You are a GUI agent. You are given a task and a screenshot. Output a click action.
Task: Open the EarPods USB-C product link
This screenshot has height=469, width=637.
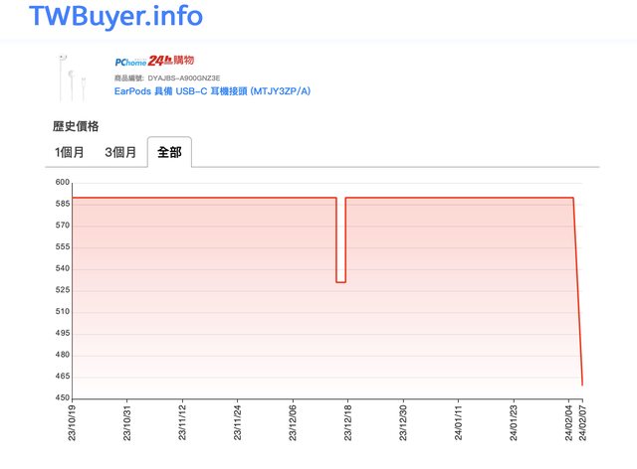(213, 90)
